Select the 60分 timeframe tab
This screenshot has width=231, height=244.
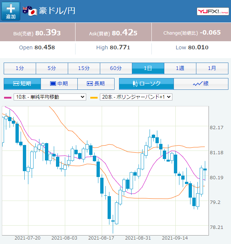pyautogui.click(x=116, y=68)
